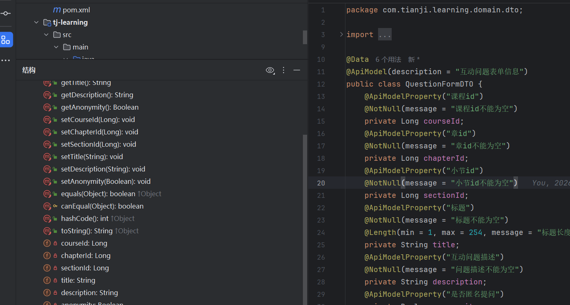The height and width of the screenshot is (305, 570).
Task: Click the @Length annotation on line 24
Action: (380, 232)
